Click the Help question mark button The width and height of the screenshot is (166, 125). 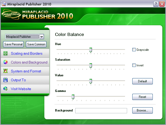coord(156,4)
